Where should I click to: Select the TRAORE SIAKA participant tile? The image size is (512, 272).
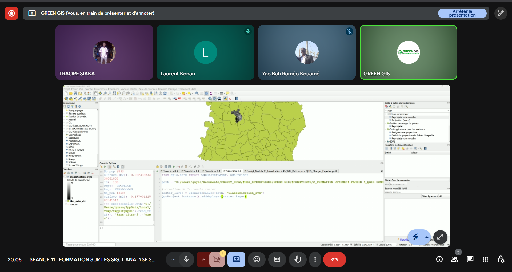tap(104, 52)
